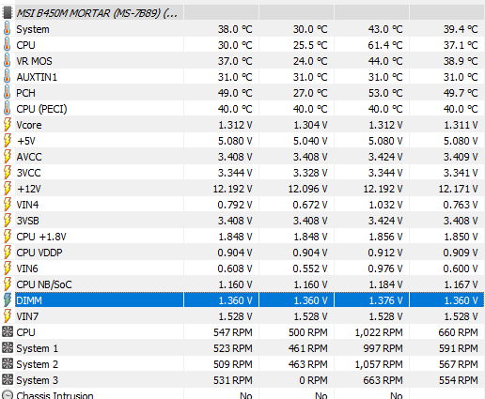Click the lightning bolt icon next to +12V
The width and height of the screenshot is (485, 399).
(8, 189)
